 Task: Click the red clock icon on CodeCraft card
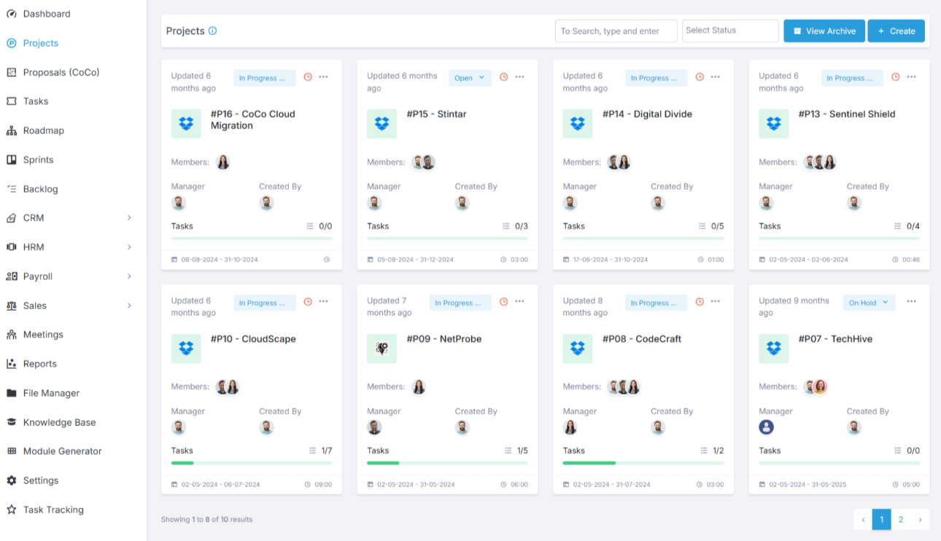(700, 302)
